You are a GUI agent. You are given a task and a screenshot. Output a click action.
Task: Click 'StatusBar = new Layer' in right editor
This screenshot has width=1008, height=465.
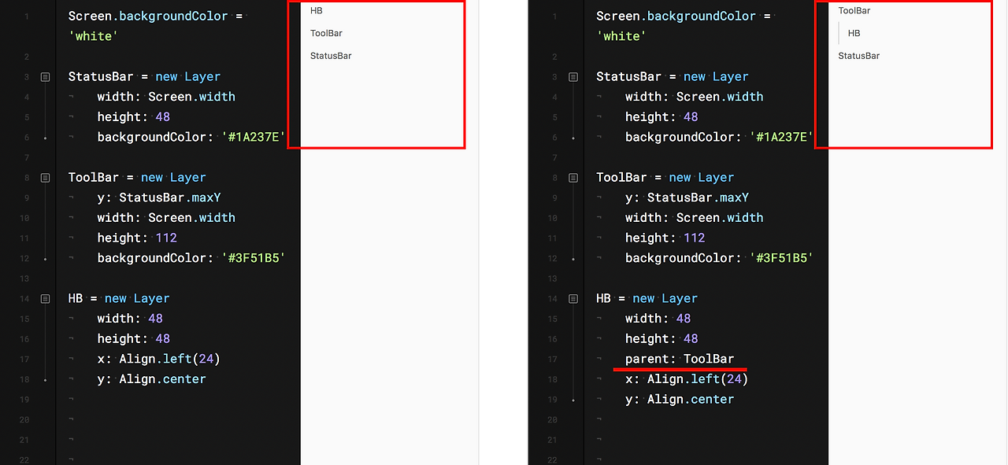tap(673, 76)
